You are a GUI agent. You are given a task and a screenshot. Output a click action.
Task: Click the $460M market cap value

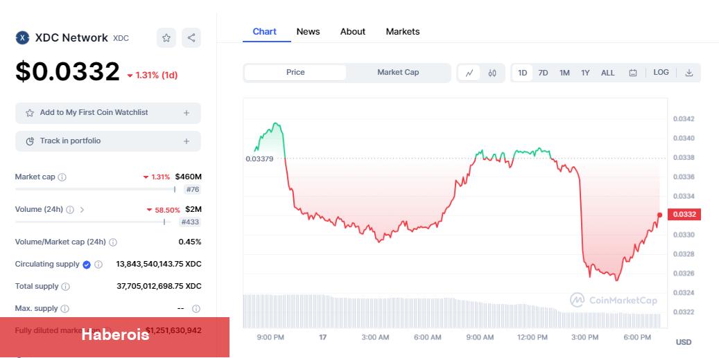click(189, 177)
